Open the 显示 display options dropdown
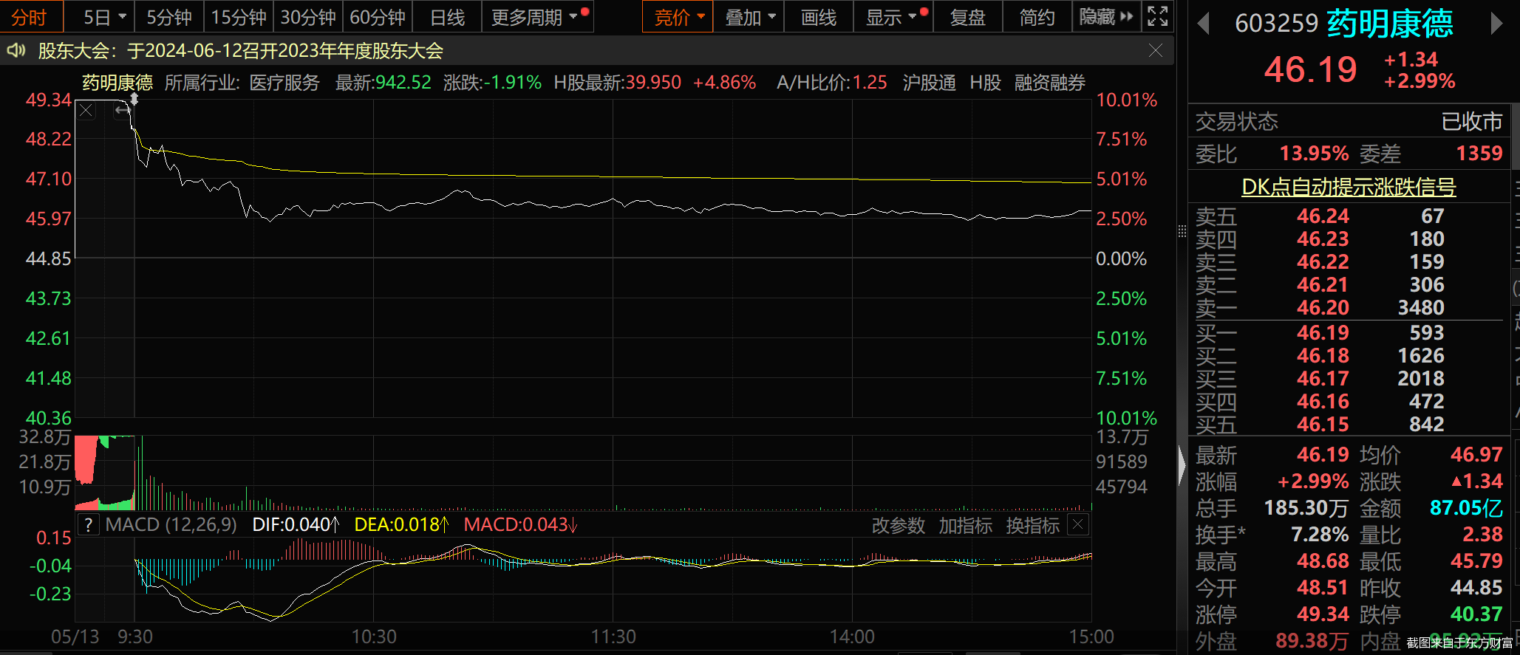This screenshot has width=1520, height=655. 894,17
